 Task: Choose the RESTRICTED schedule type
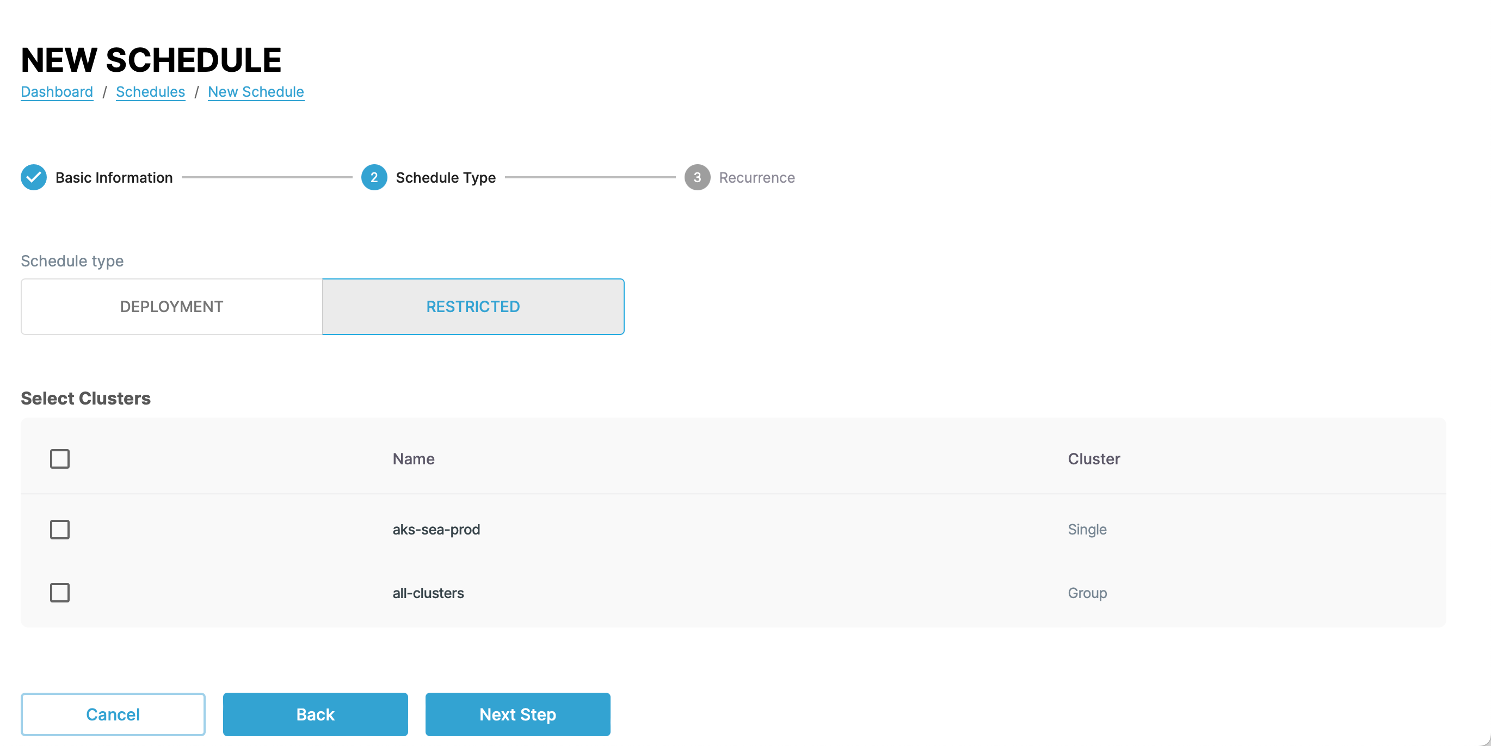pyautogui.click(x=473, y=307)
